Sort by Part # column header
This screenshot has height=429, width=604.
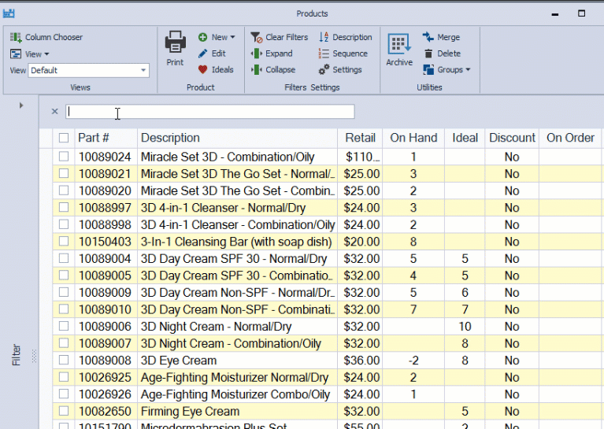[106, 138]
